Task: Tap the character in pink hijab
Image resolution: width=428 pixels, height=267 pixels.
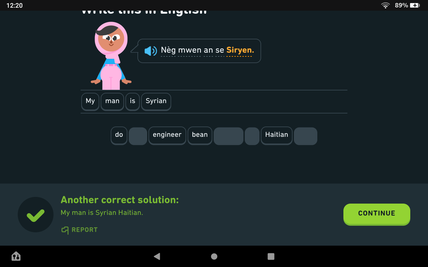Action: pyautogui.click(x=111, y=56)
